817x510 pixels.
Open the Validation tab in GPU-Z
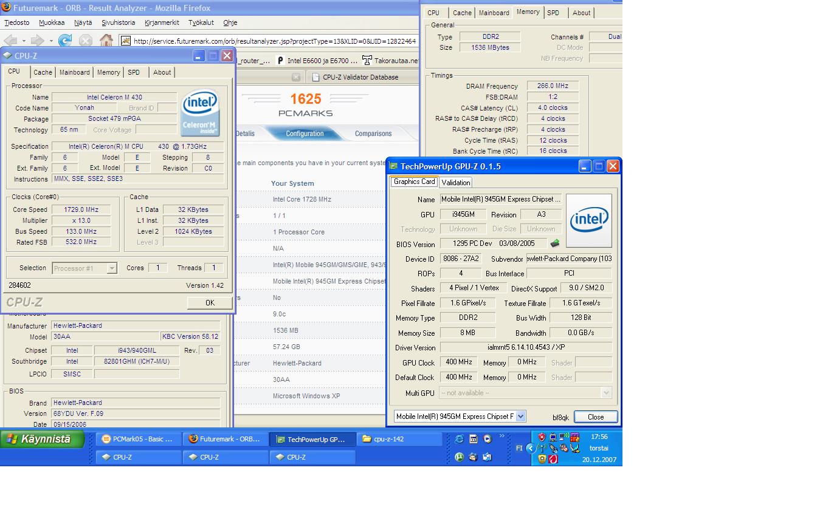tap(455, 182)
